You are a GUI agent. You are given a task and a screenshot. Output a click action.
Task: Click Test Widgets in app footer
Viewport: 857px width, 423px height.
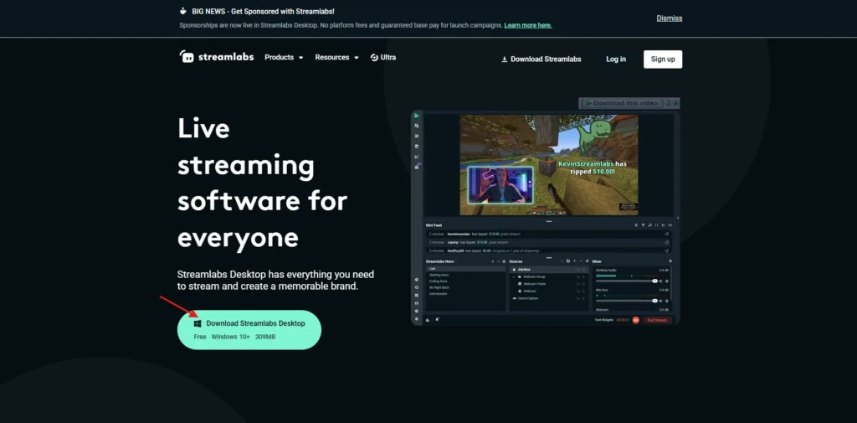[604, 320]
